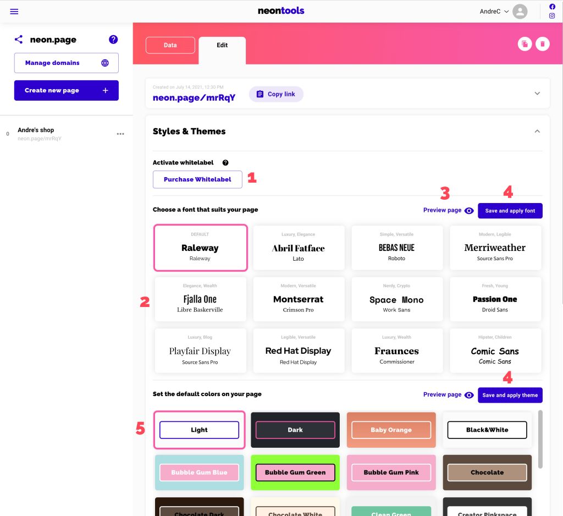Select the Fraunces font card

[397, 351]
